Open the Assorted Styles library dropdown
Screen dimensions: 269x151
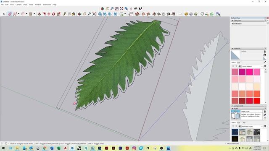252,127
